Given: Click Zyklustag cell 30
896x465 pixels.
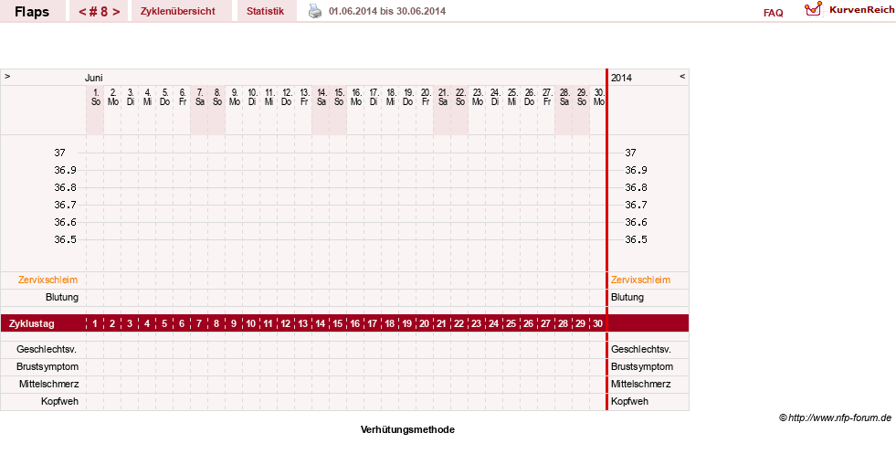Looking at the screenshot, I should 597,323.
